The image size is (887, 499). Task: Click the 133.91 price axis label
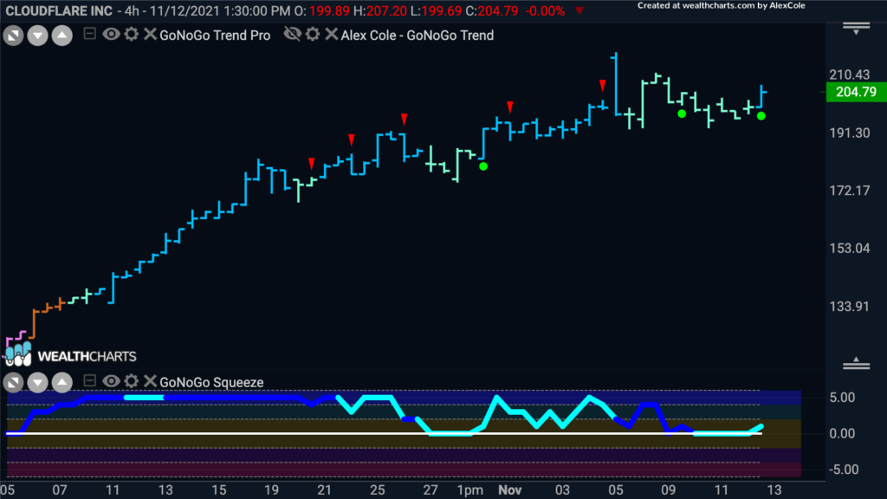tap(850, 307)
